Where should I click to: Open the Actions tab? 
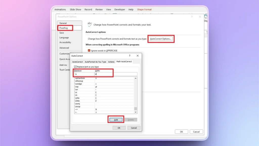(x=111, y=62)
